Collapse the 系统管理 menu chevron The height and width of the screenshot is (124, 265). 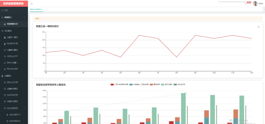coord(25,31)
